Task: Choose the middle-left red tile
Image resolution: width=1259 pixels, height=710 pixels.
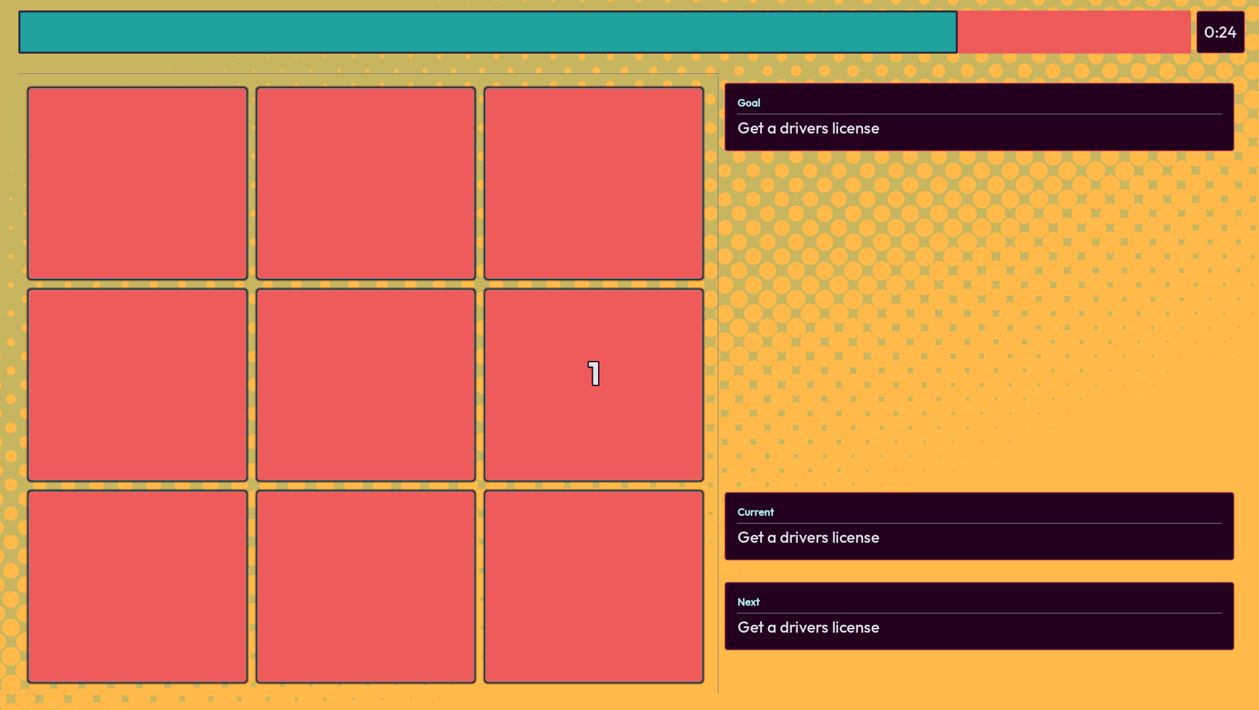Action: pyautogui.click(x=137, y=385)
